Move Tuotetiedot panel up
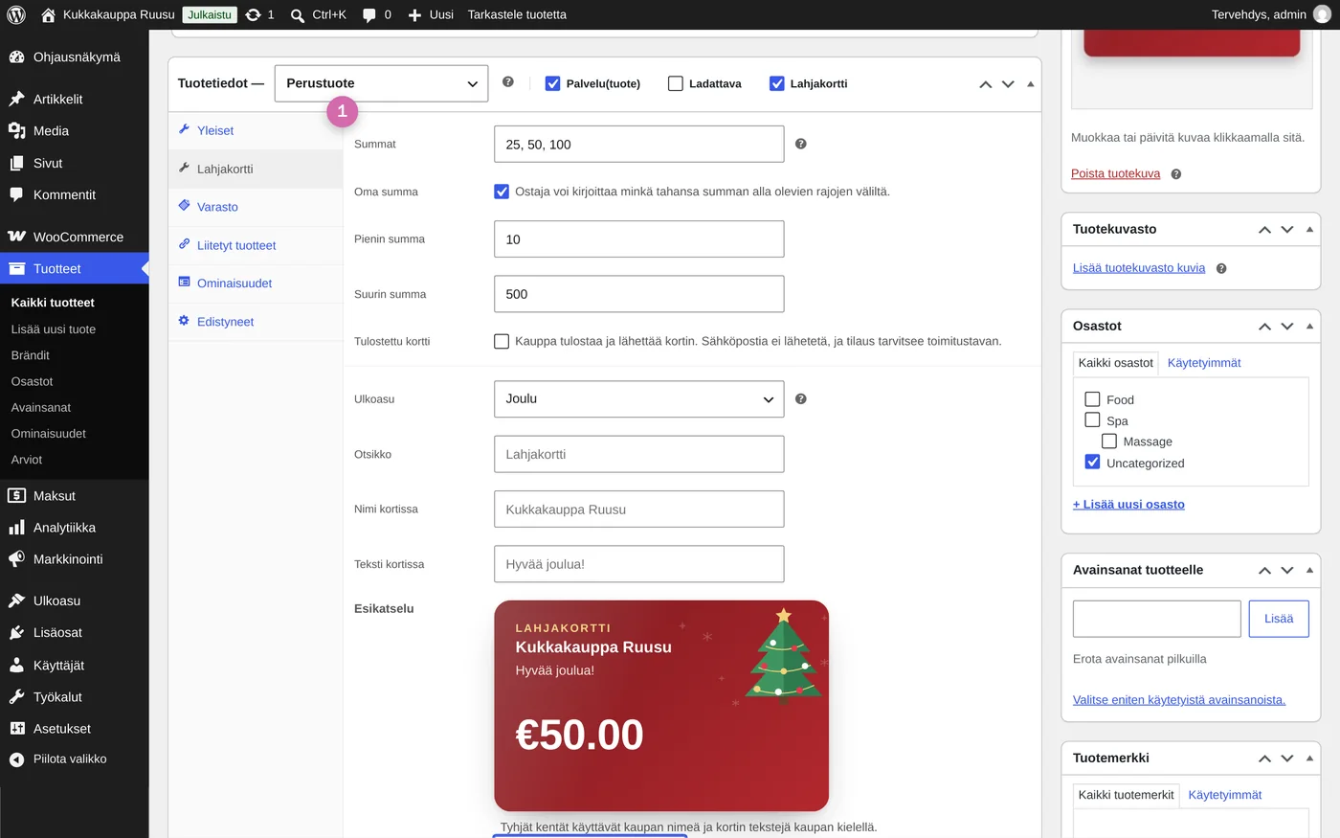 986,84
